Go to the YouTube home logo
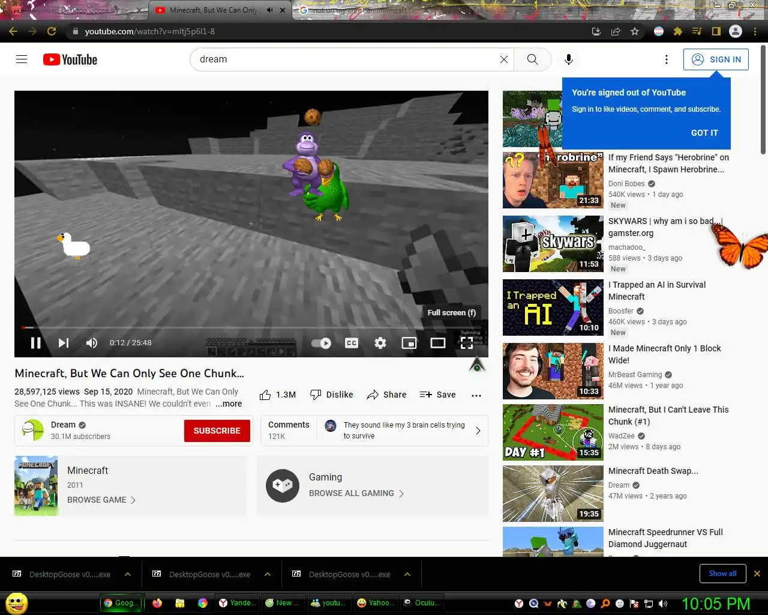 tap(70, 59)
